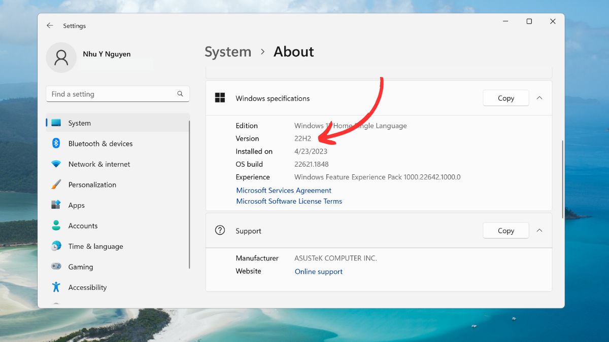Click the back arrow in Settings
The image size is (609, 342).
coord(50,25)
